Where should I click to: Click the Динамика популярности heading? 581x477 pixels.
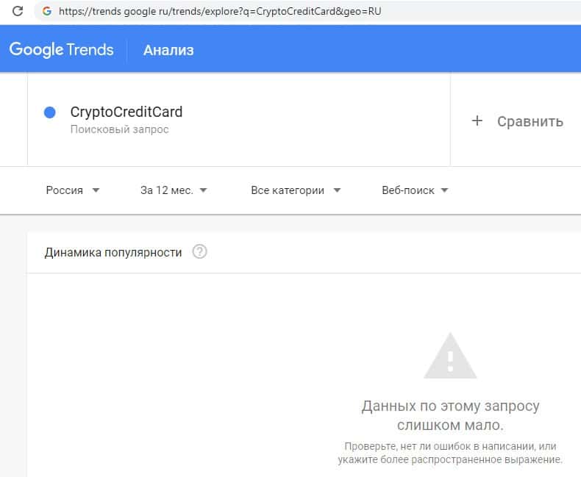click(113, 252)
